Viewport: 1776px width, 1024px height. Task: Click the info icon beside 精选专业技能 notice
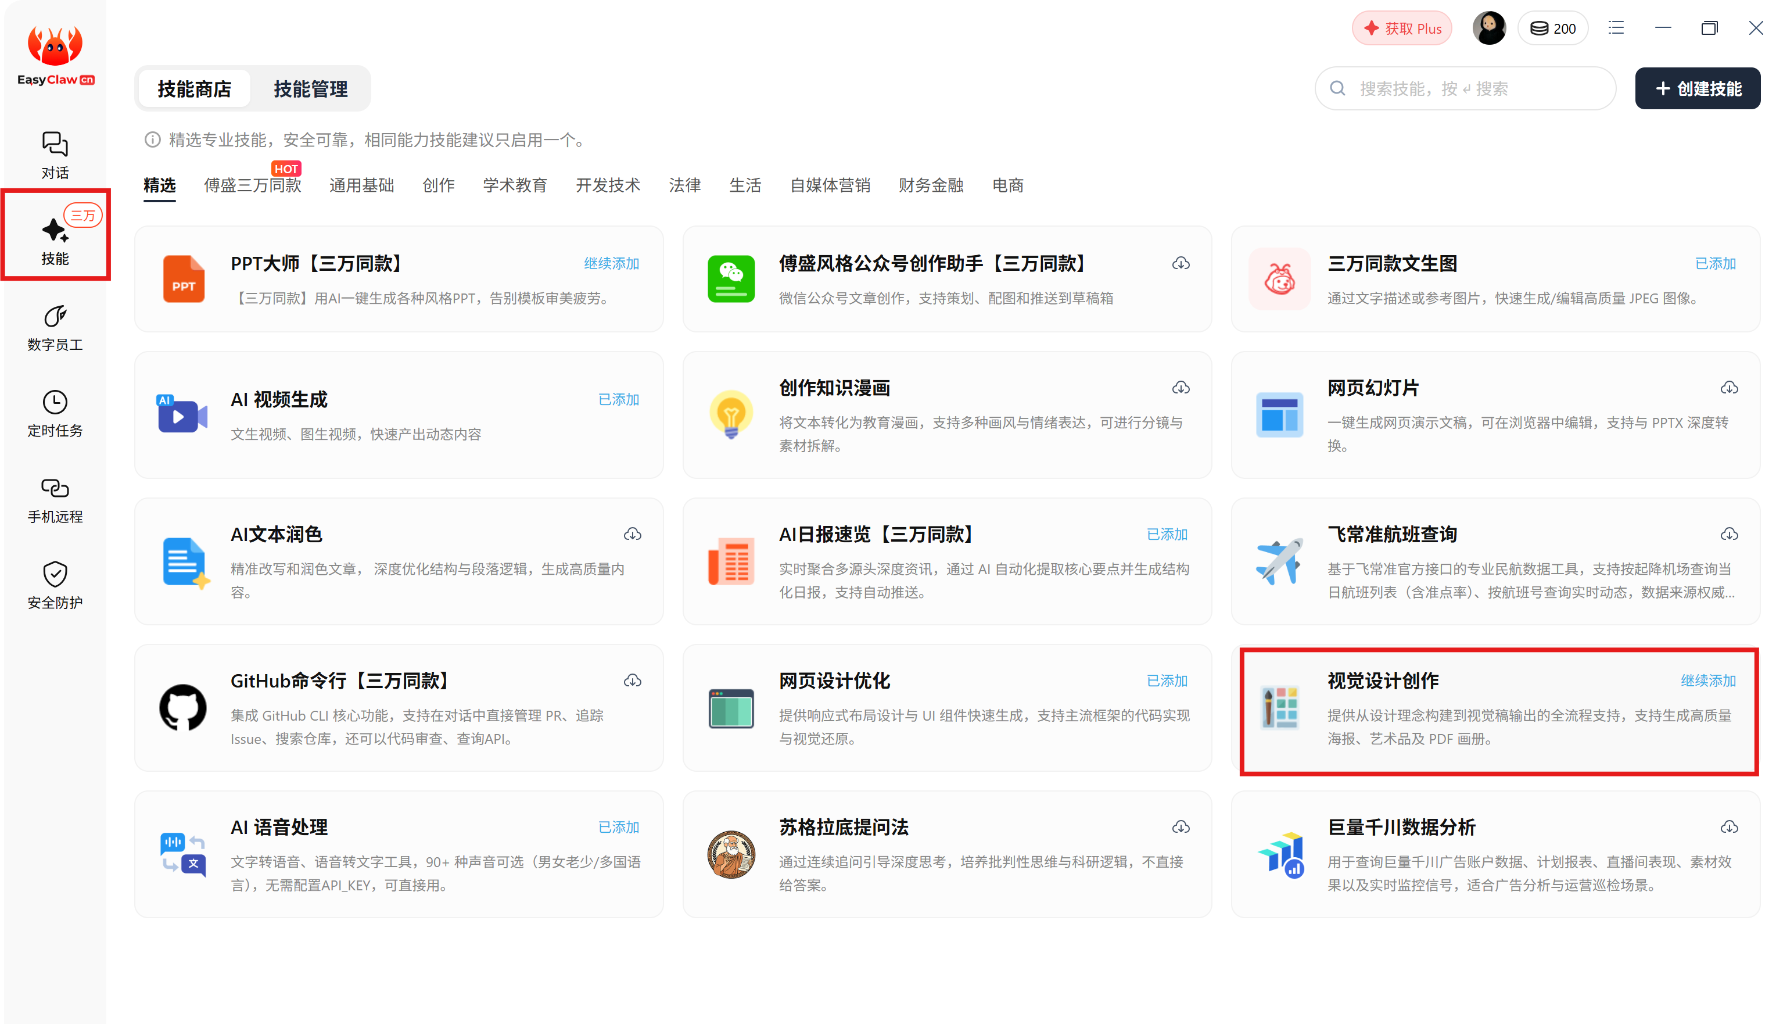152,140
